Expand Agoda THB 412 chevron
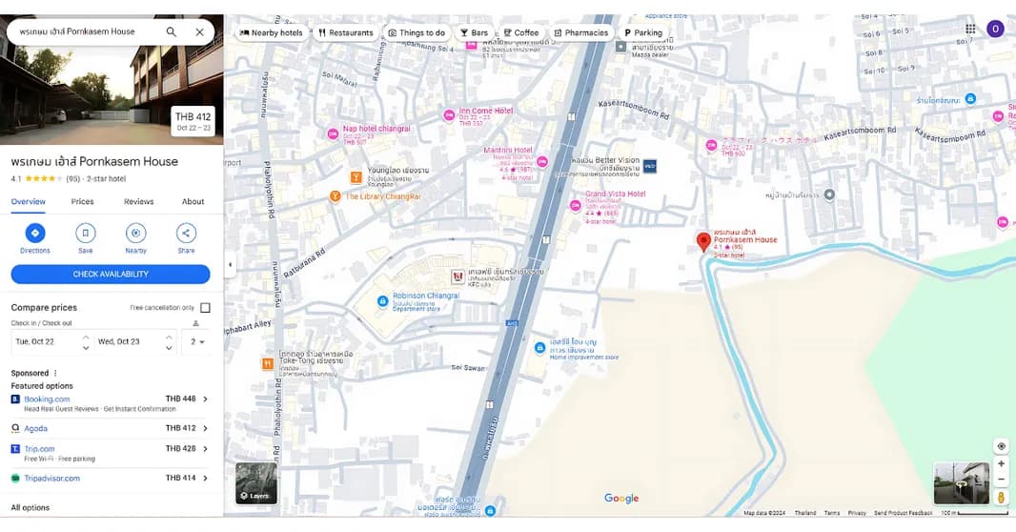Image resolution: width=1016 pixels, height=532 pixels. click(206, 428)
